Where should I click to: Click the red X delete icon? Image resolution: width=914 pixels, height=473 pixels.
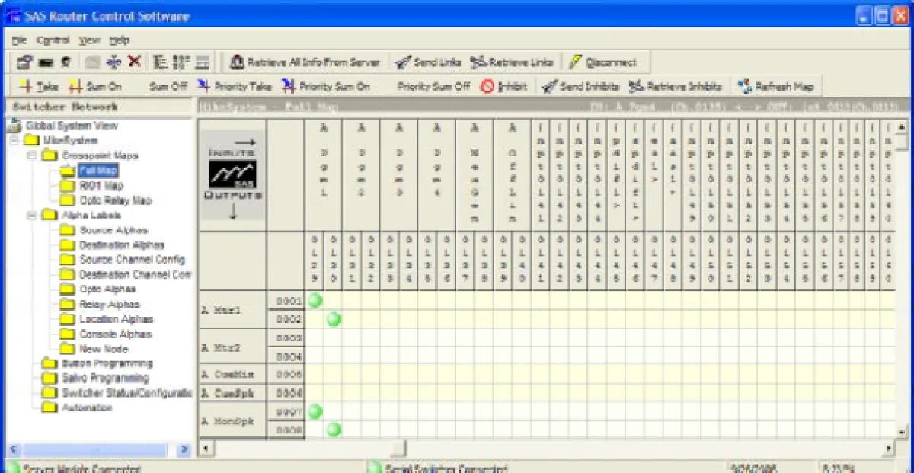134,62
